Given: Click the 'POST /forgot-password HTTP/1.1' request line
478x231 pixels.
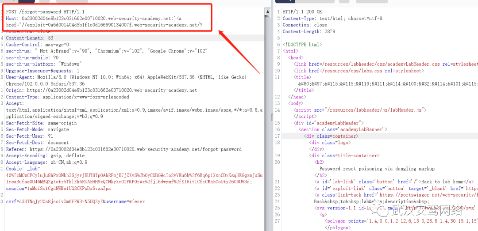Looking at the screenshot, I should pyautogui.click(x=45, y=12).
